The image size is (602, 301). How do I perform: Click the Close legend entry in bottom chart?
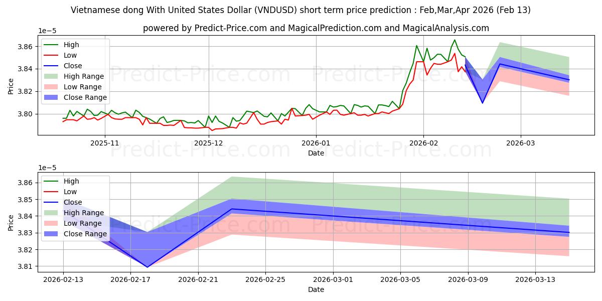pos(63,202)
